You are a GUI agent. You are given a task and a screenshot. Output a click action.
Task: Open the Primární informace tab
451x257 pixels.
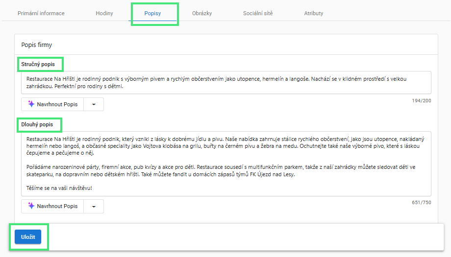[41, 13]
